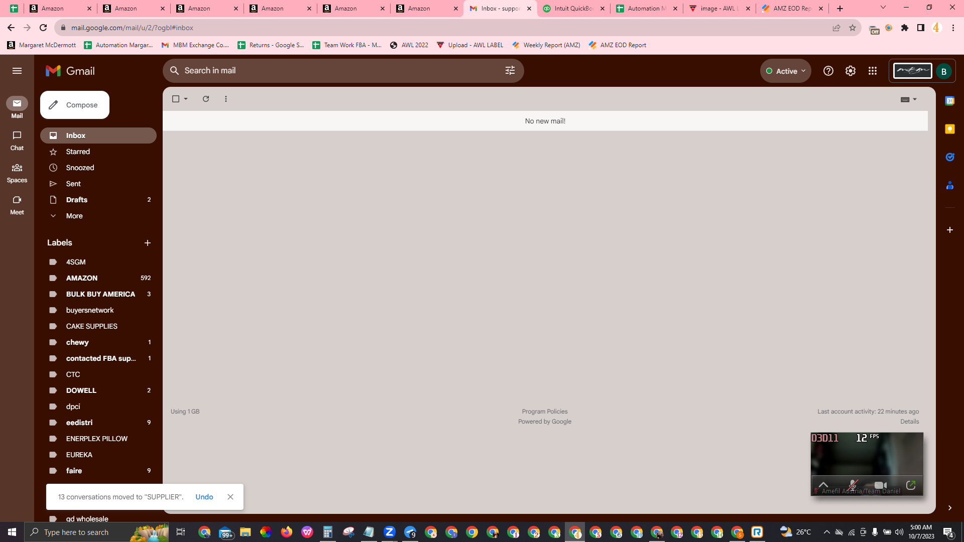
Task: Switch to the Intuit QuickBooks tab
Action: point(573,9)
